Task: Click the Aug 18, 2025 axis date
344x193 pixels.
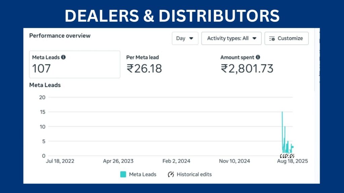Action: [292, 161]
